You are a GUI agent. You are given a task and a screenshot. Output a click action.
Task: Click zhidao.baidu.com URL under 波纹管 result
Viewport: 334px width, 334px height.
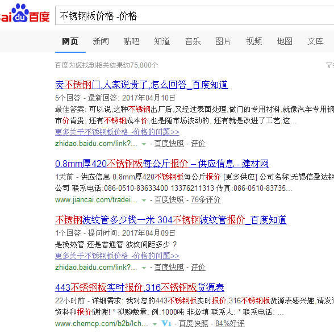click(x=96, y=268)
